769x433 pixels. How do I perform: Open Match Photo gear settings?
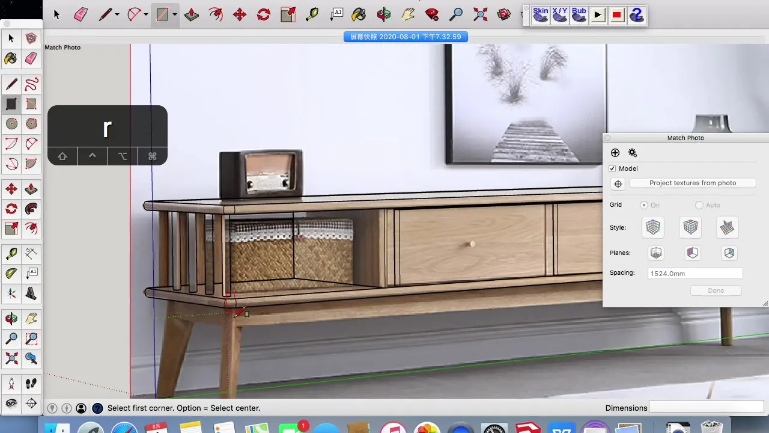[x=633, y=153]
